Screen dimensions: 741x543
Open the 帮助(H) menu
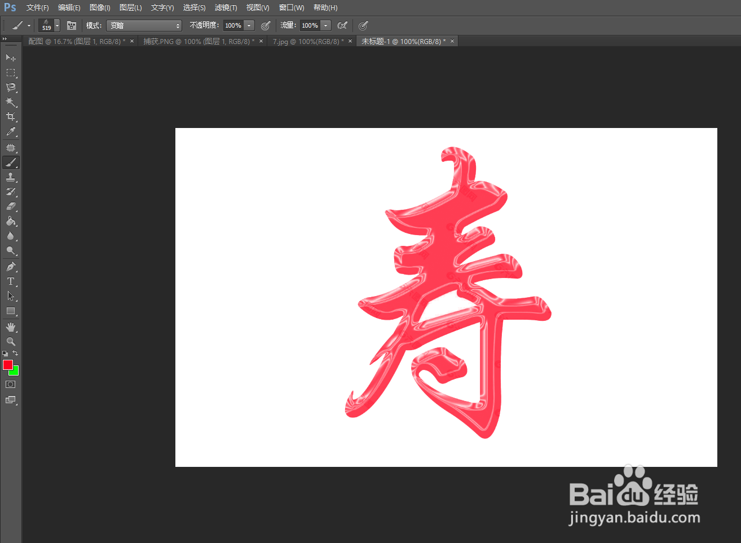(x=325, y=8)
